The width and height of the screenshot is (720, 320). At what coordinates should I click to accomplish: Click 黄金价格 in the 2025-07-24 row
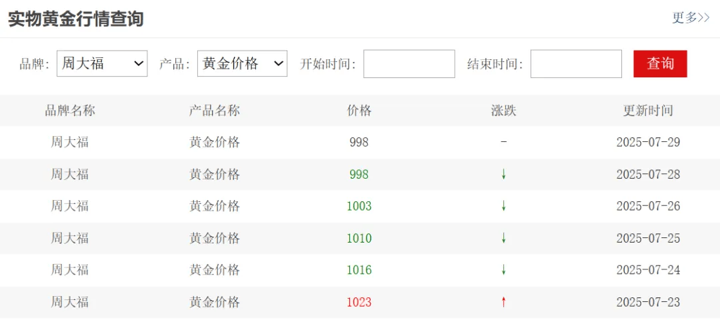coord(215,270)
